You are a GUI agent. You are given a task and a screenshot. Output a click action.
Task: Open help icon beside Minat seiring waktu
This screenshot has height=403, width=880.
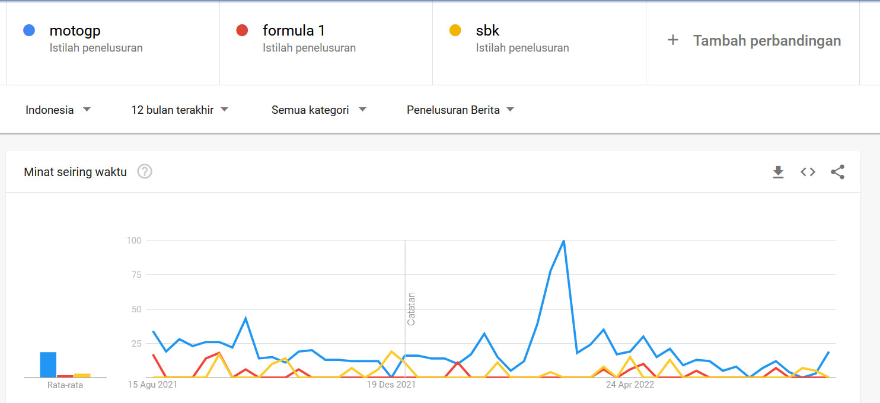click(x=145, y=172)
